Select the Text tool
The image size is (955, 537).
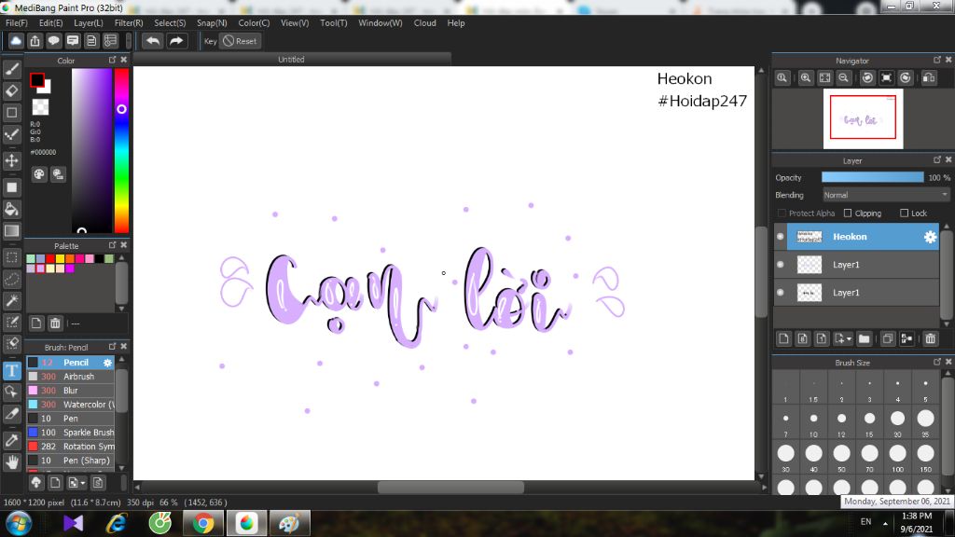[x=11, y=370]
